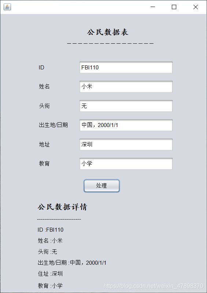Screen dimensions: 207x293
Task: Click the blog.csdn.net watermark link text
Action: [x=153, y=286]
